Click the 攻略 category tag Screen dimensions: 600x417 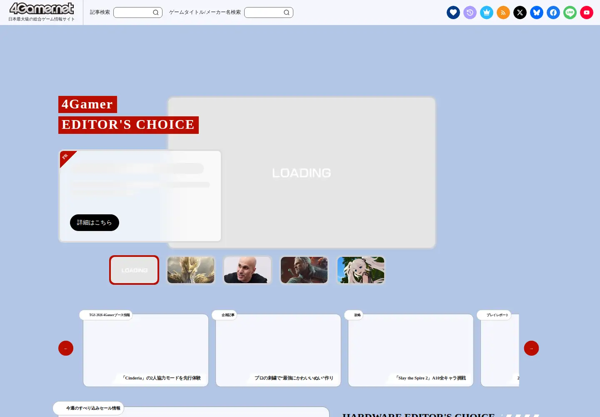coord(354,315)
